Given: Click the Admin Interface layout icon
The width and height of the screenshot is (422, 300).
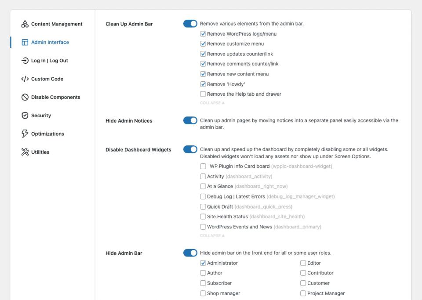Looking at the screenshot, I should tap(25, 43).
